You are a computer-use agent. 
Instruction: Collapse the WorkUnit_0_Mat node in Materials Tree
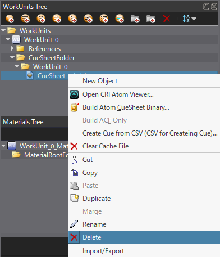coord(3,146)
